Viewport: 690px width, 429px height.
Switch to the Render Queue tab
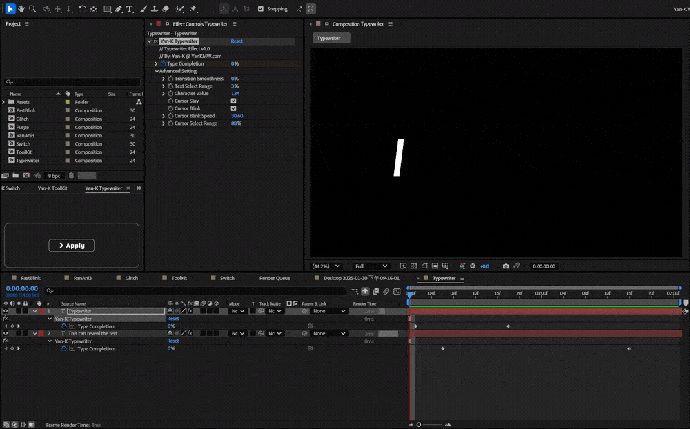click(x=275, y=278)
